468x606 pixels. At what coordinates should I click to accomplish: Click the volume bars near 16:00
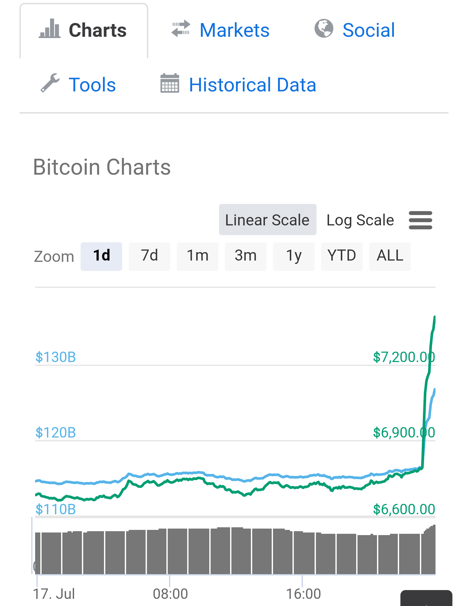tap(303, 553)
